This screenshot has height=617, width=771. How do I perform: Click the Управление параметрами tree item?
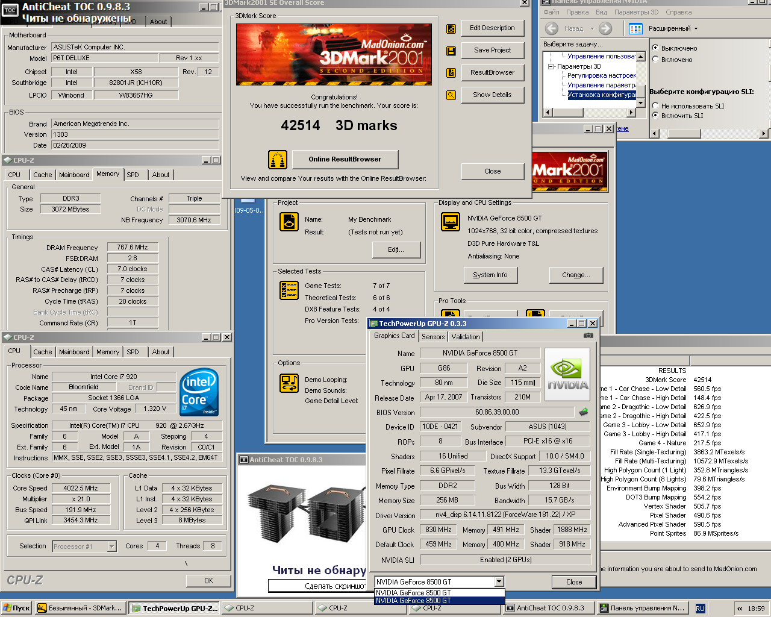pos(601,85)
